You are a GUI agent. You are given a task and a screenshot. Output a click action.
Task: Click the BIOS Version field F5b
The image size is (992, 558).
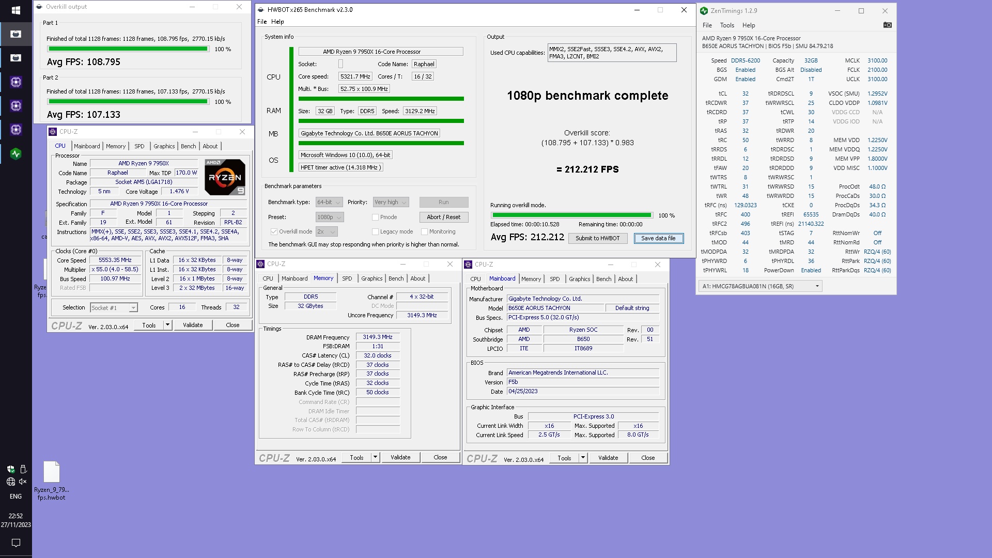(583, 382)
